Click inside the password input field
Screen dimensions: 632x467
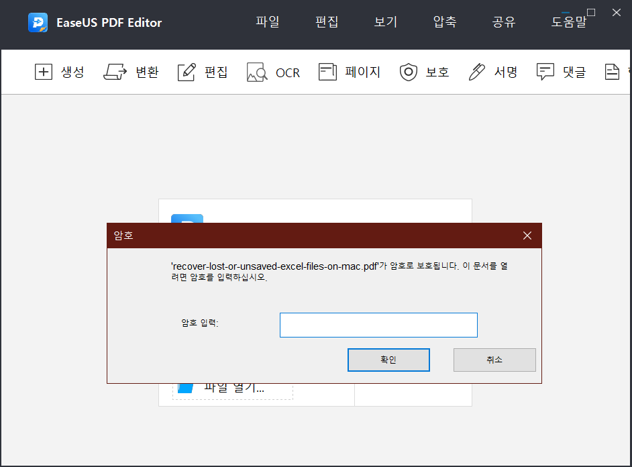click(x=378, y=325)
